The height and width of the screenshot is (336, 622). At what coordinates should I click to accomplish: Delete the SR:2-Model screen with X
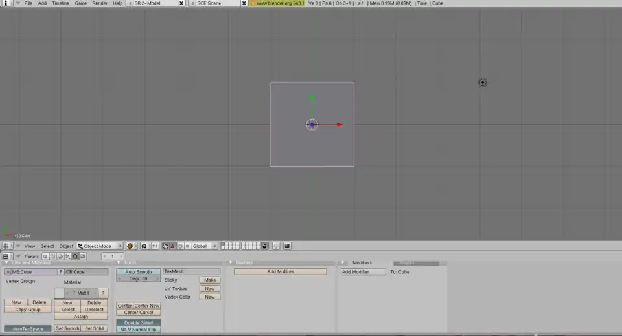click(x=181, y=3)
